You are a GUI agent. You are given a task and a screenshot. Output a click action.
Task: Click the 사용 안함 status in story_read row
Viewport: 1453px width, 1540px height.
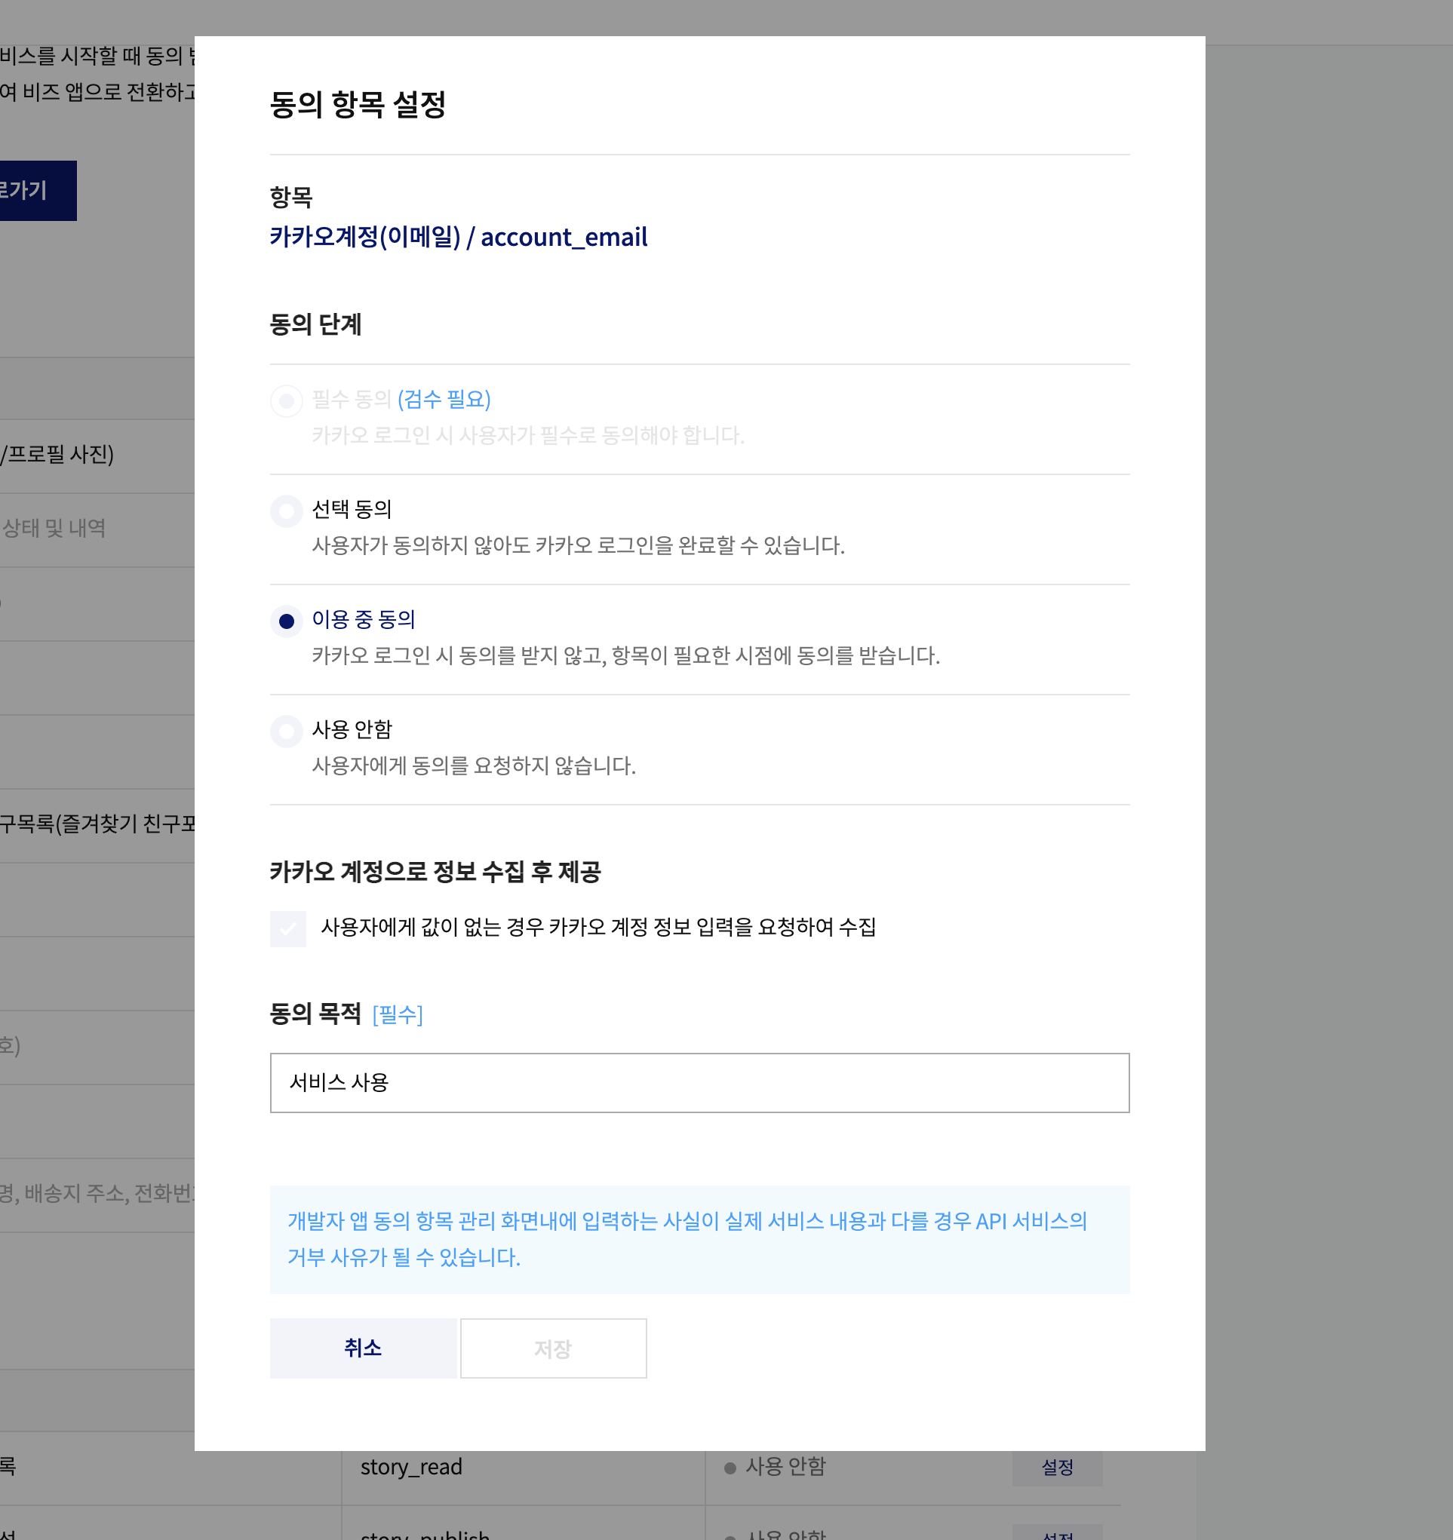point(785,1466)
